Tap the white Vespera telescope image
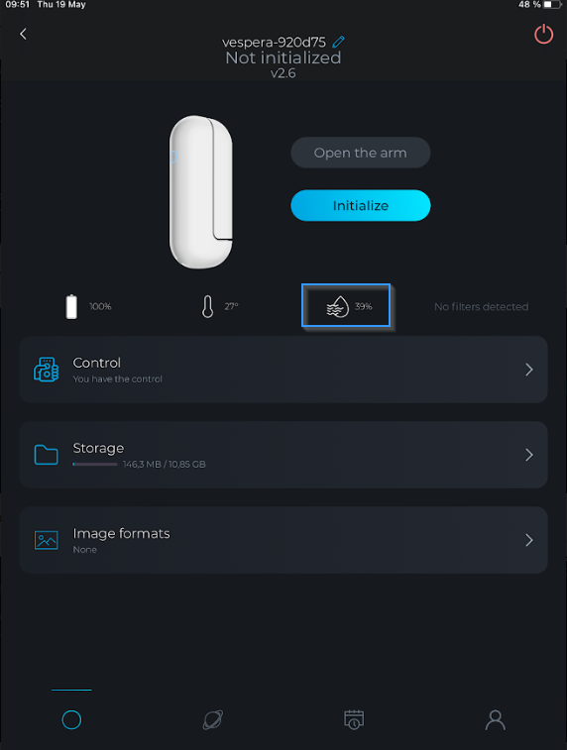The width and height of the screenshot is (567, 750). pyautogui.click(x=201, y=192)
